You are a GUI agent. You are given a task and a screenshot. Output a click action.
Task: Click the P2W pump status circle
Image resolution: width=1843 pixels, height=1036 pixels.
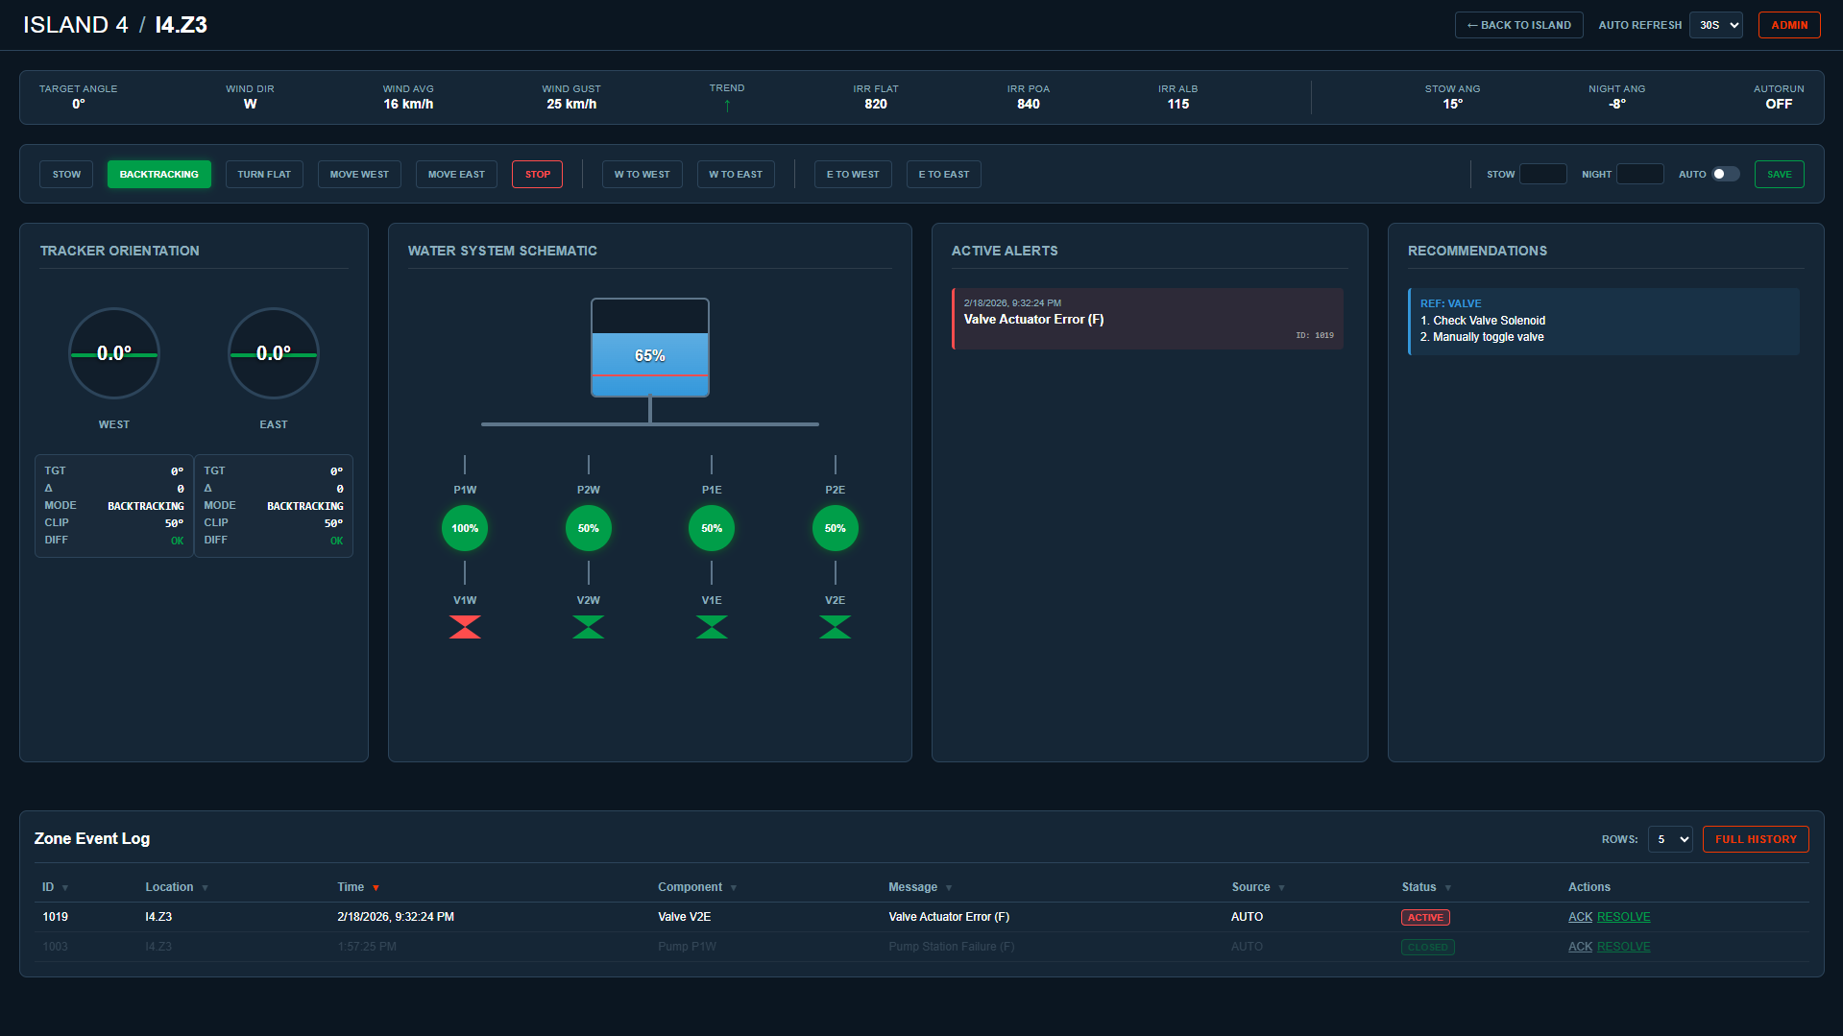pos(588,527)
